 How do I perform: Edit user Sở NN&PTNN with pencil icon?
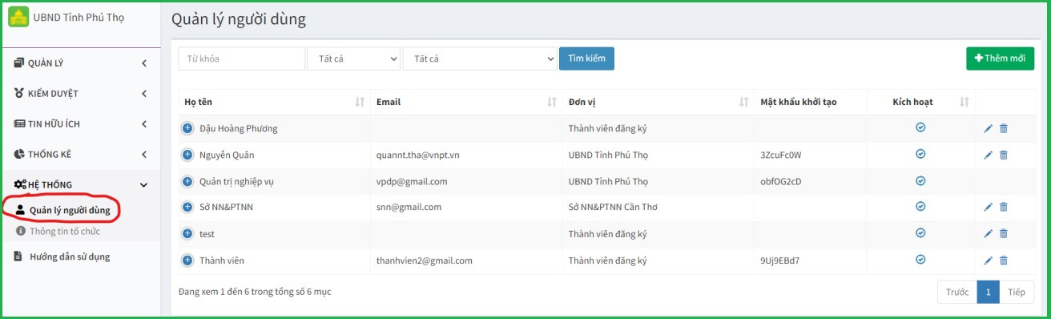point(988,207)
